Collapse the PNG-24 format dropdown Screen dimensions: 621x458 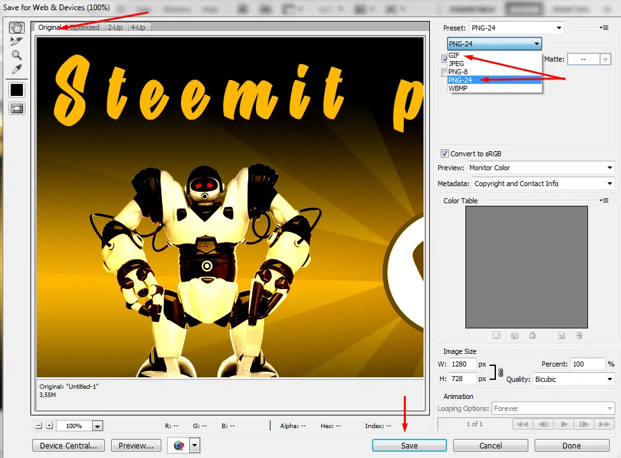pos(494,44)
